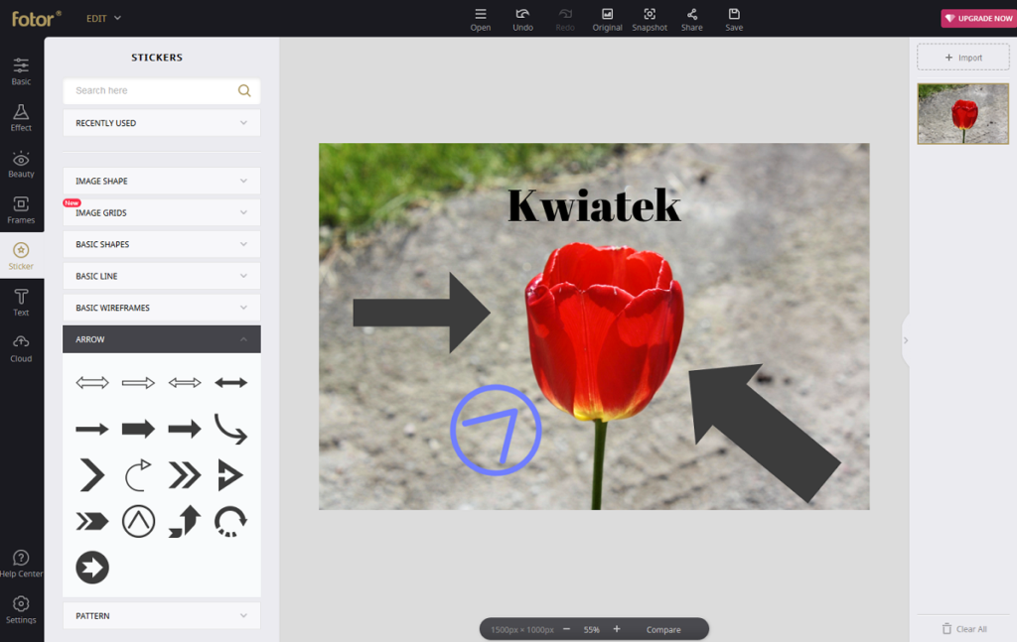This screenshot has width=1017, height=642.
Task: Expand the Pattern sticker category
Action: (162, 615)
